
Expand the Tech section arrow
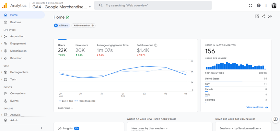click(2, 80)
